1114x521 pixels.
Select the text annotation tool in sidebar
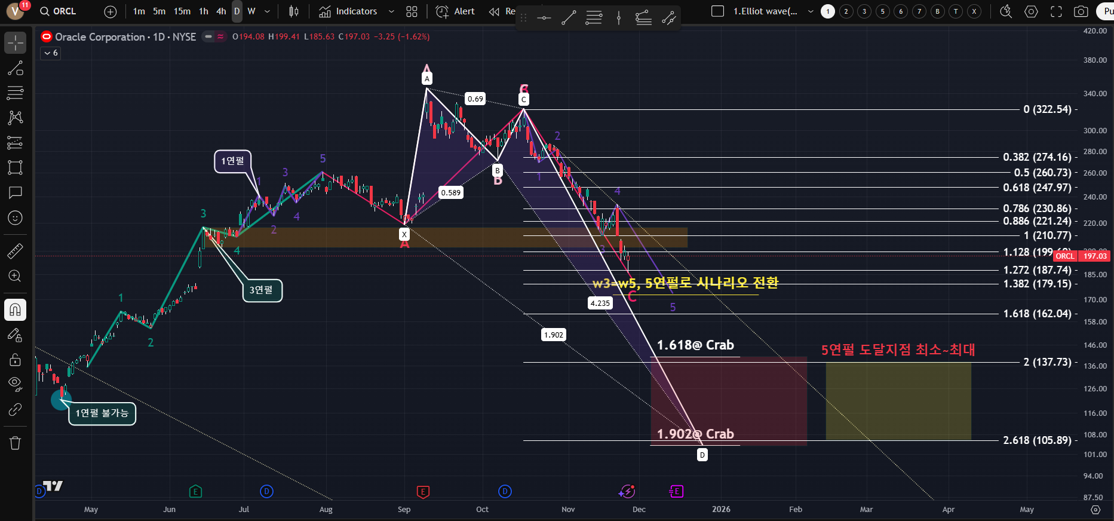pyautogui.click(x=15, y=192)
